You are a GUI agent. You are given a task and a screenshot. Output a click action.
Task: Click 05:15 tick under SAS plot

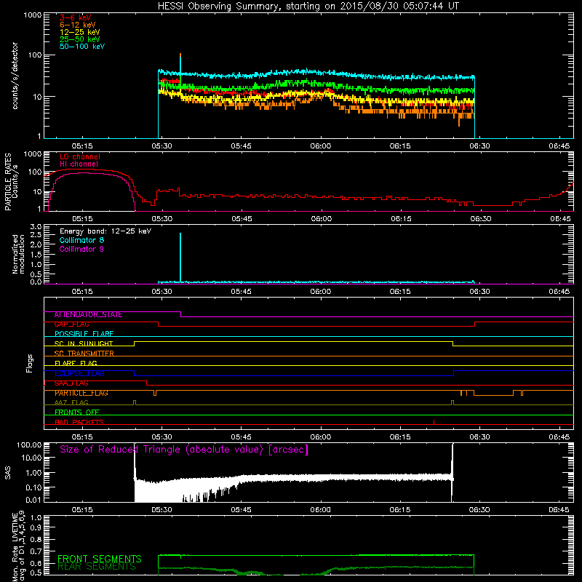point(82,510)
